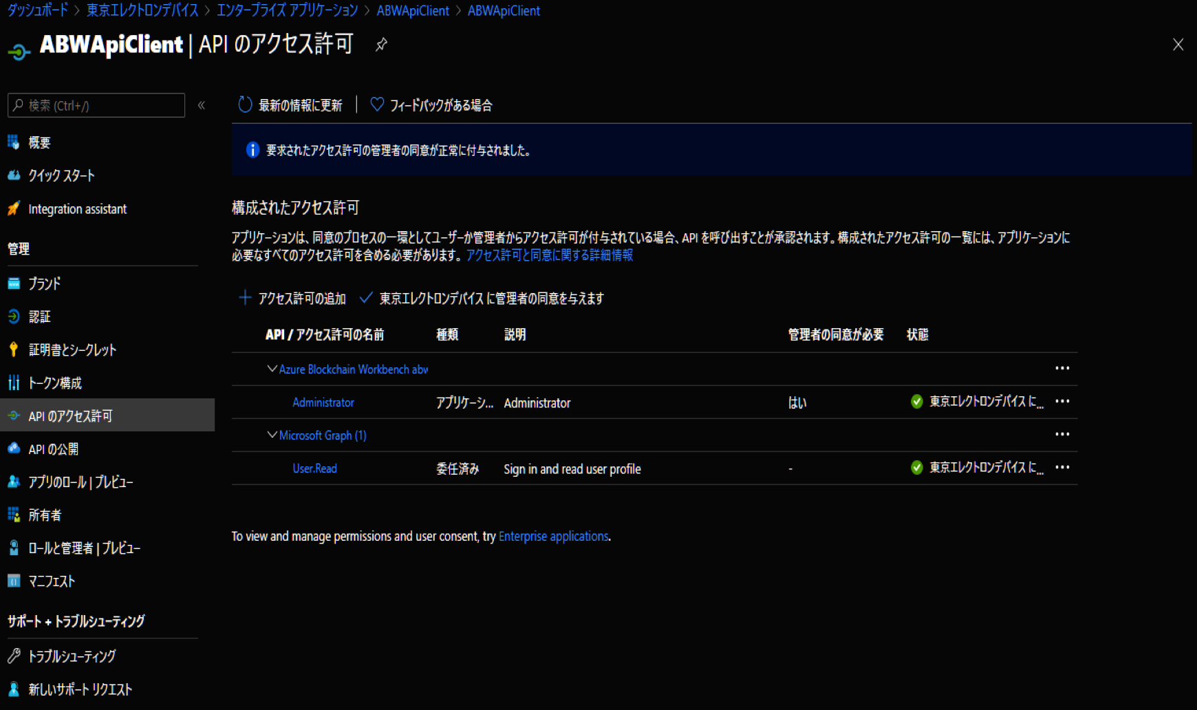Click the 新しいサポート リクエスト person icon
The image size is (1197, 710).
click(14, 689)
